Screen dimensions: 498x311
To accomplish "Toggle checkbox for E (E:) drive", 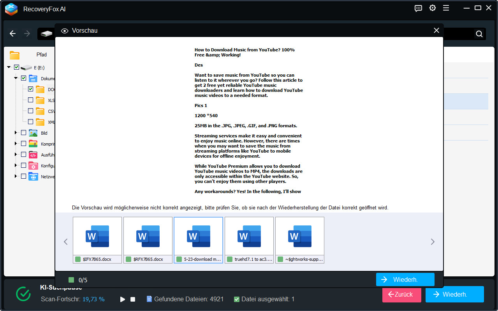I will 16,67.
